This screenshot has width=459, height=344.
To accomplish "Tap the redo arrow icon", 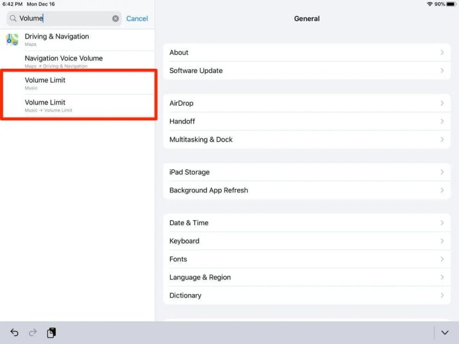I will (33, 333).
